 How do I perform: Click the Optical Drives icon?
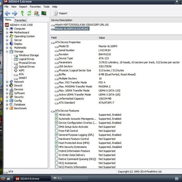click(16, 67)
